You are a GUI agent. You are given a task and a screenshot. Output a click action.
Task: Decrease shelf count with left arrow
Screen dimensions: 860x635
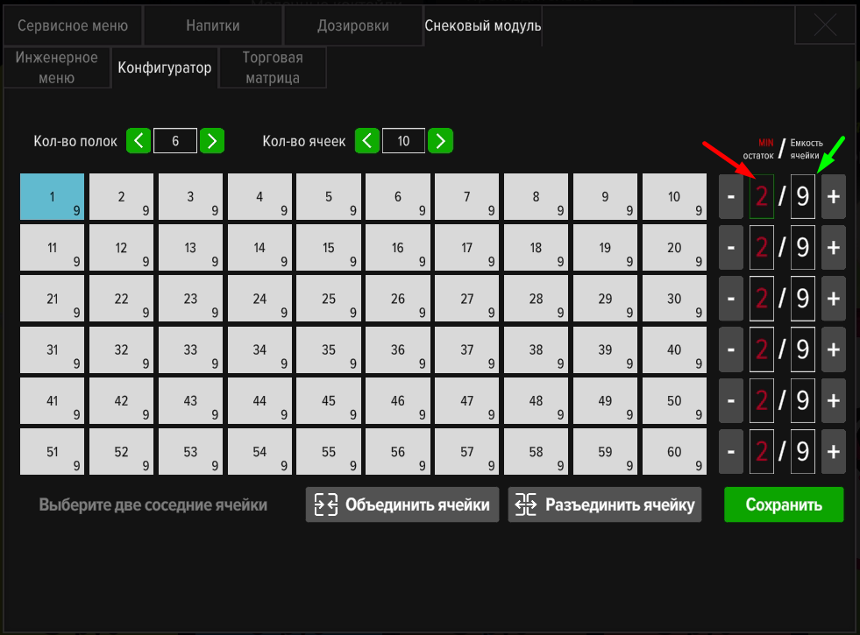tap(139, 140)
